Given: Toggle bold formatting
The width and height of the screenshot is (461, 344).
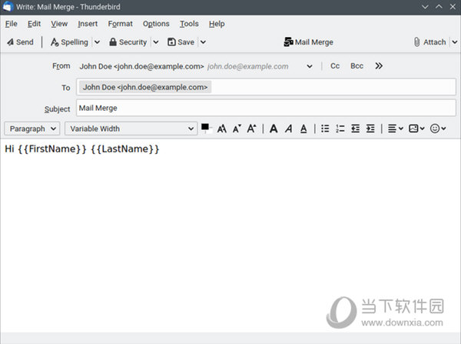Looking at the screenshot, I should [274, 129].
